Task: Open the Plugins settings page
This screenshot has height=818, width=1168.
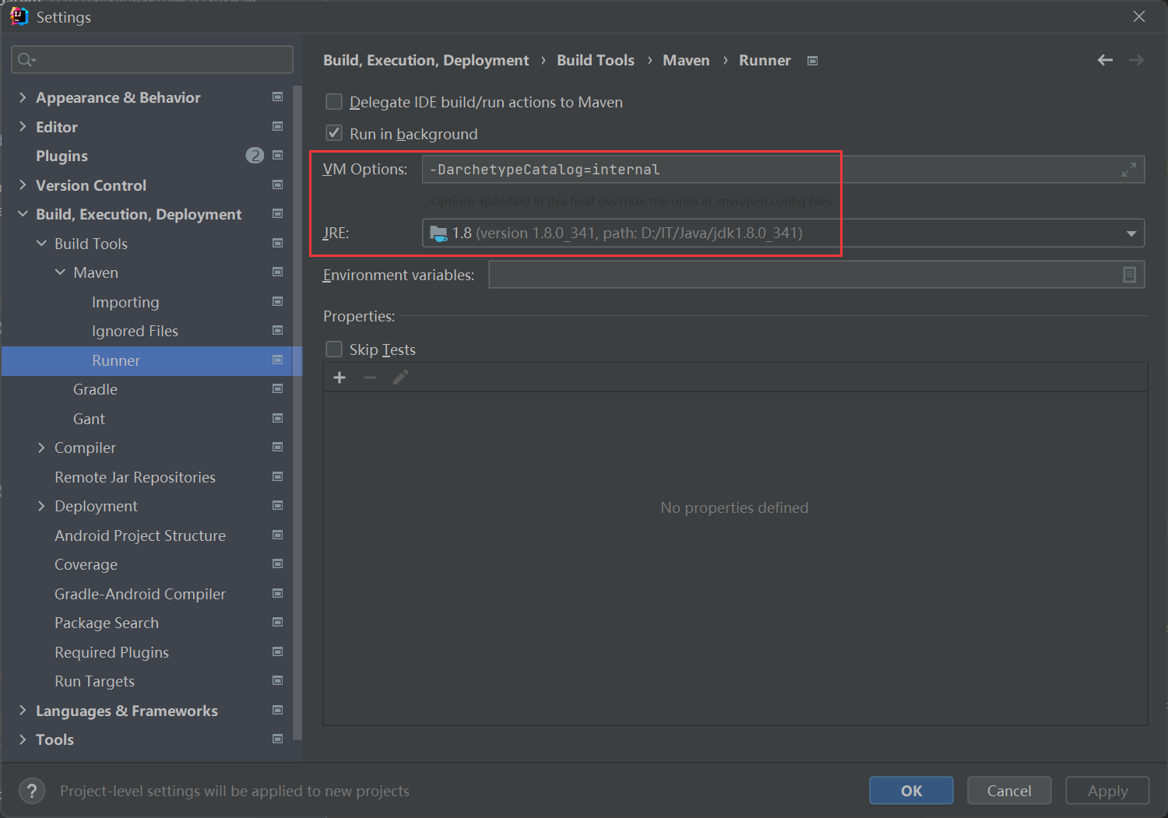Action: (x=62, y=156)
